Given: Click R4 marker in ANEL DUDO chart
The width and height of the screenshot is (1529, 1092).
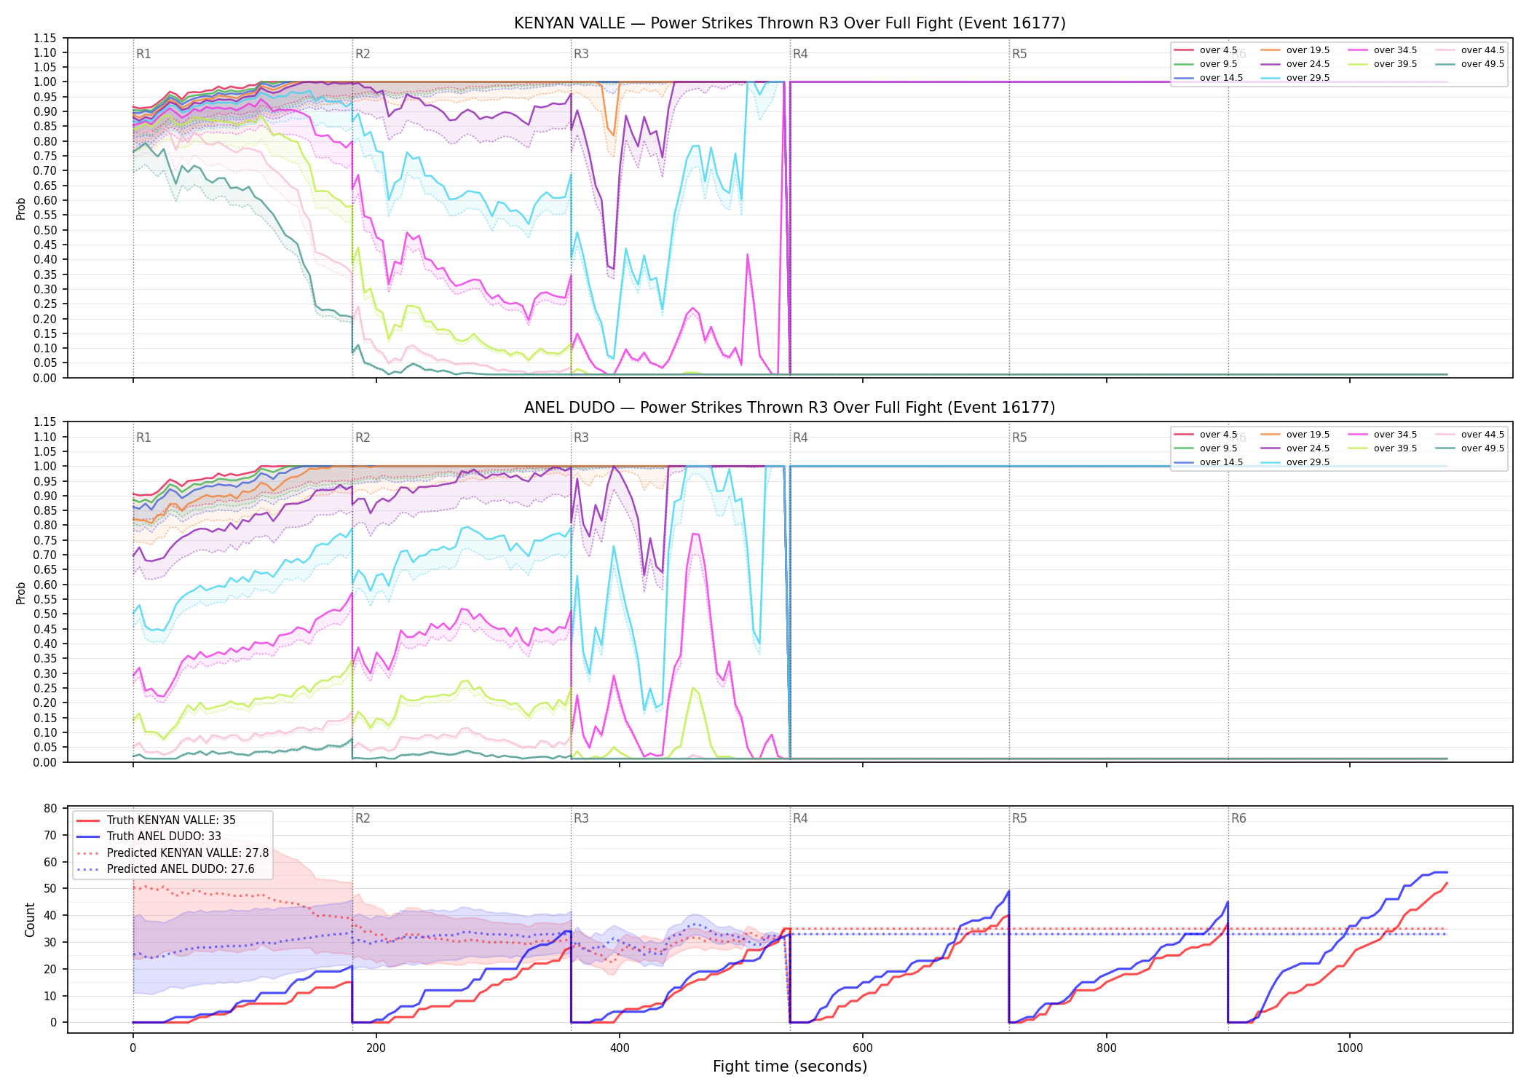Looking at the screenshot, I should pyautogui.click(x=800, y=438).
